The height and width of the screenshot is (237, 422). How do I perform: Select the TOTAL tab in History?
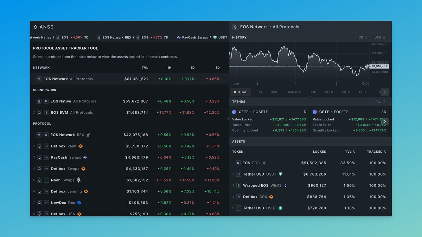[x=241, y=92]
